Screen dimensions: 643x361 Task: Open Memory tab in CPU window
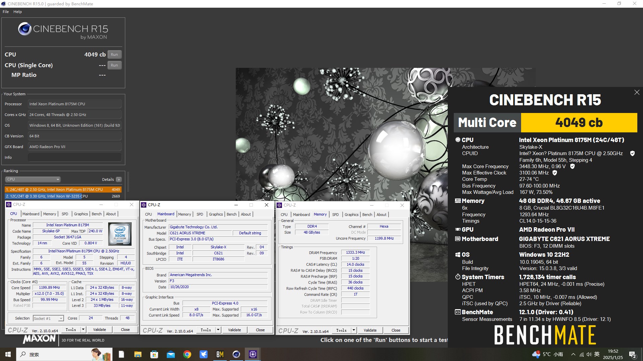[x=50, y=214]
